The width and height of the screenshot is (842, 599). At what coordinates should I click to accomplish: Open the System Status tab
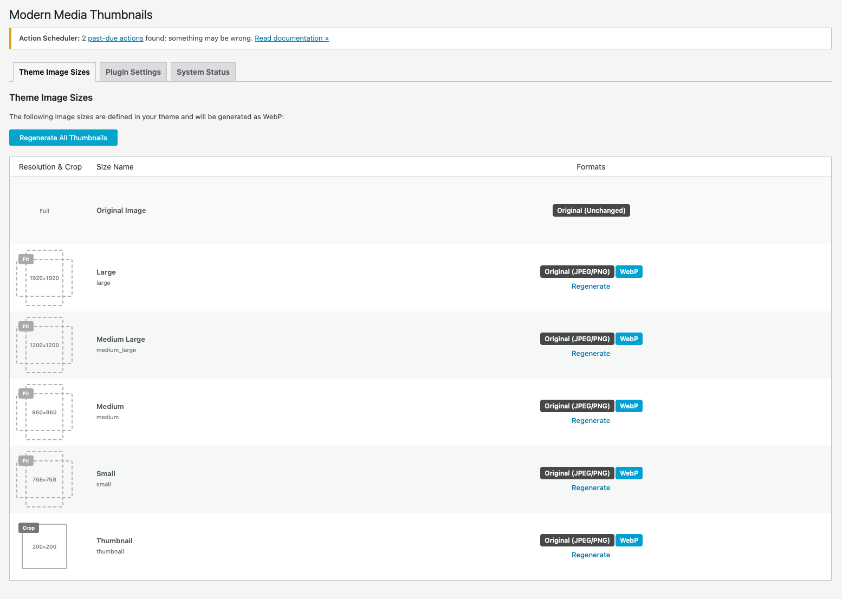coord(203,72)
